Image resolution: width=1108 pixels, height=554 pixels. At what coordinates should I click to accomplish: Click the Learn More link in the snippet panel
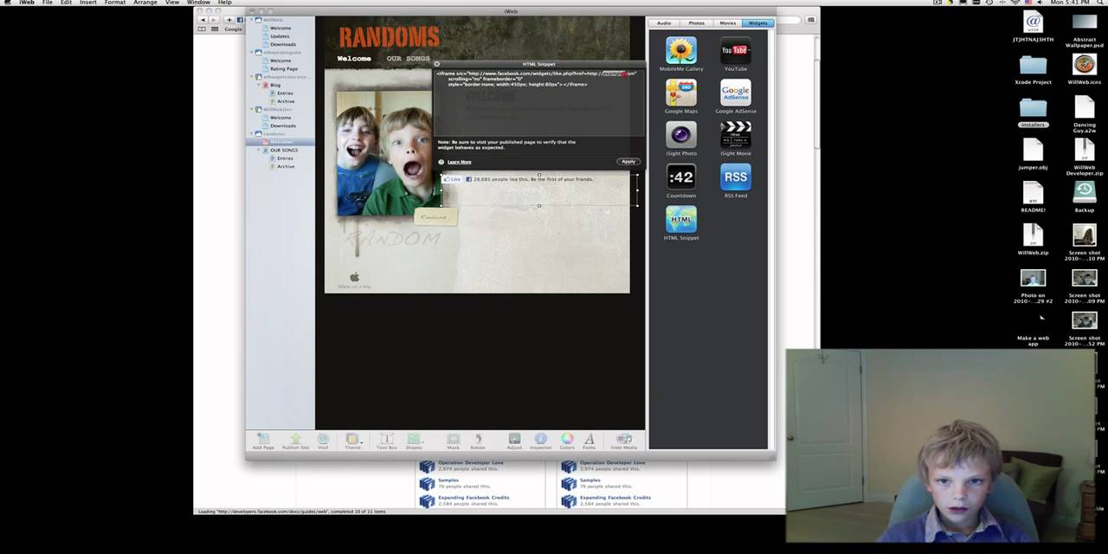tap(459, 162)
